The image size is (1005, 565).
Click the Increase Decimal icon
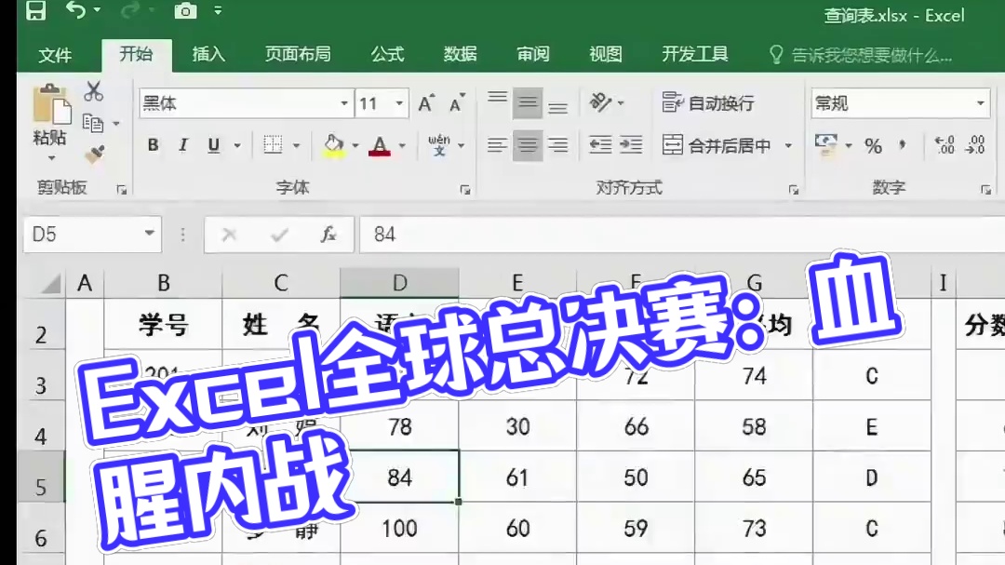tap(947, 145)
